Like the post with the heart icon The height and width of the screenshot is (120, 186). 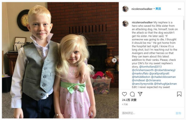tap(124, 94)
